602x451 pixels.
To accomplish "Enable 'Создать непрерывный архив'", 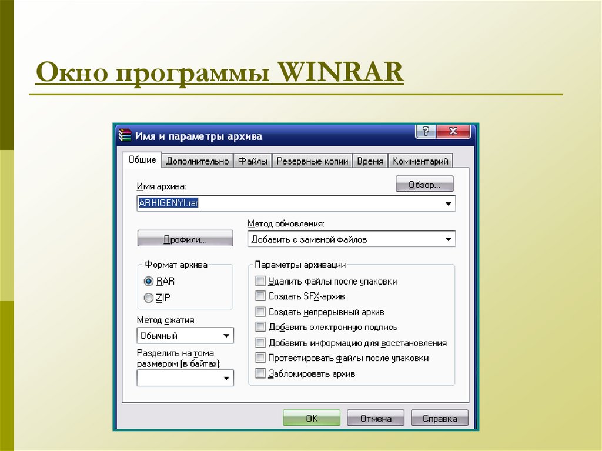I will coord(260,312).
